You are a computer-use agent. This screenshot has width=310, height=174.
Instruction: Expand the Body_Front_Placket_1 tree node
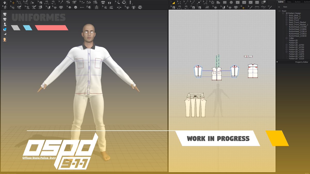[286, 24]
